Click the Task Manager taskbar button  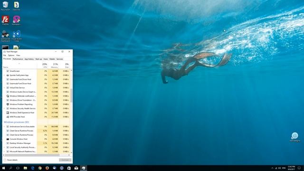[84, 168]
